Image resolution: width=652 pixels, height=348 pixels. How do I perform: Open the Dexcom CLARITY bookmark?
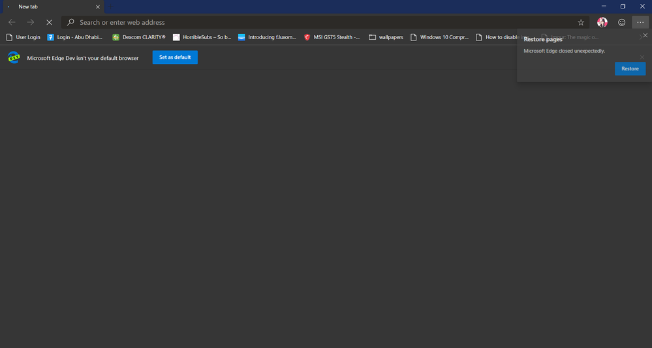point(139,37)
